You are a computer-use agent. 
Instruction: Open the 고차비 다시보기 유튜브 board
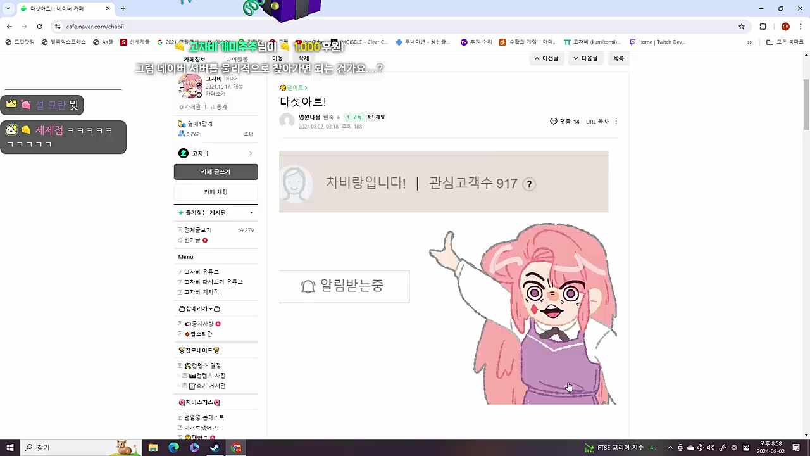[213, 282]
